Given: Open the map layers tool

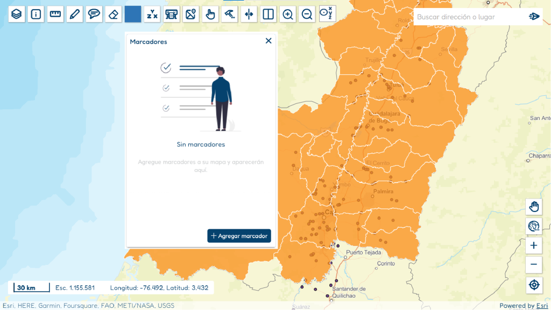Looking at the screenshot, I should [17, 15].
